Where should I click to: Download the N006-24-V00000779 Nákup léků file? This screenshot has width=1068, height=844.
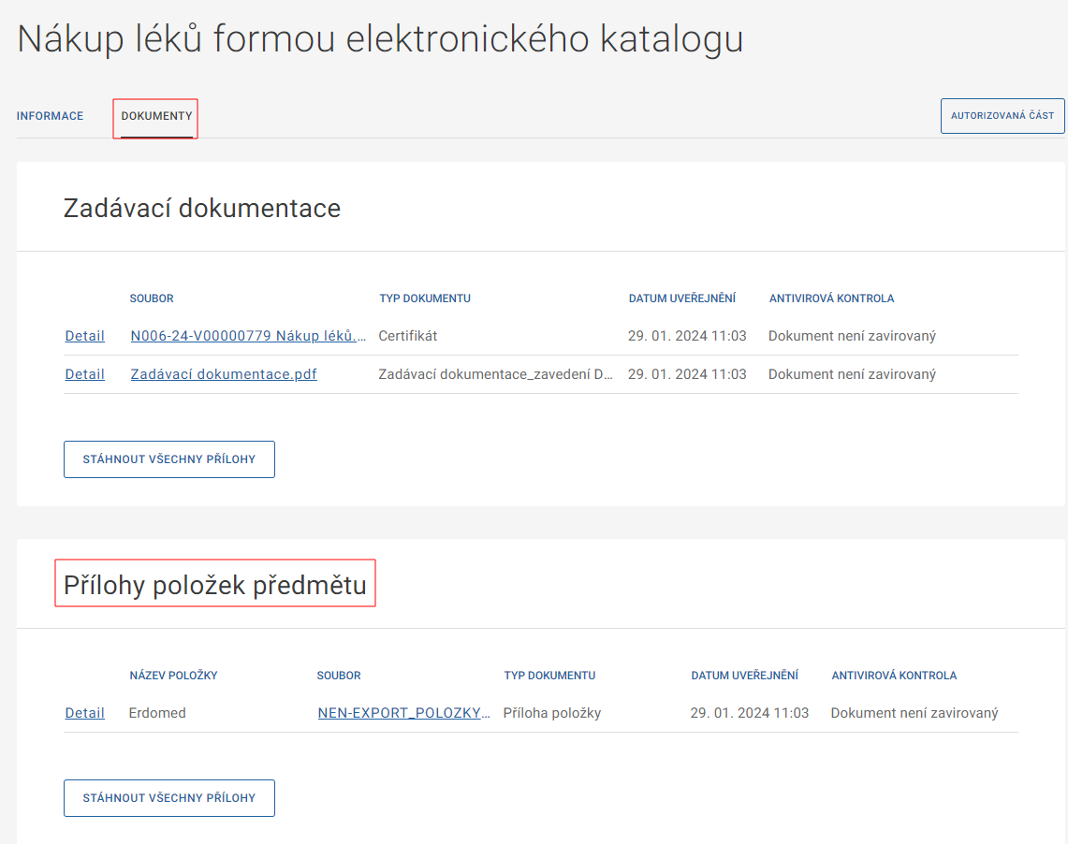pyautogui.click(x=248, y=336)
